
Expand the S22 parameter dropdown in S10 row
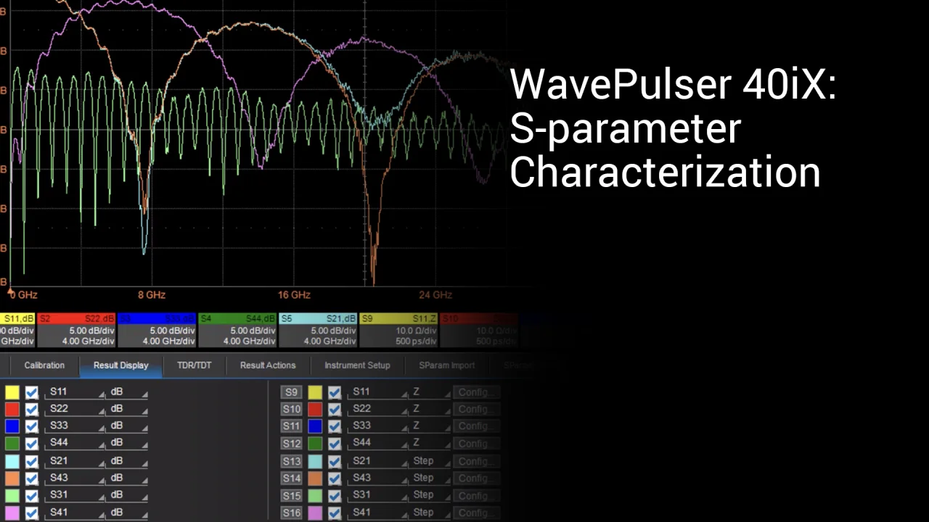point(377,410)
